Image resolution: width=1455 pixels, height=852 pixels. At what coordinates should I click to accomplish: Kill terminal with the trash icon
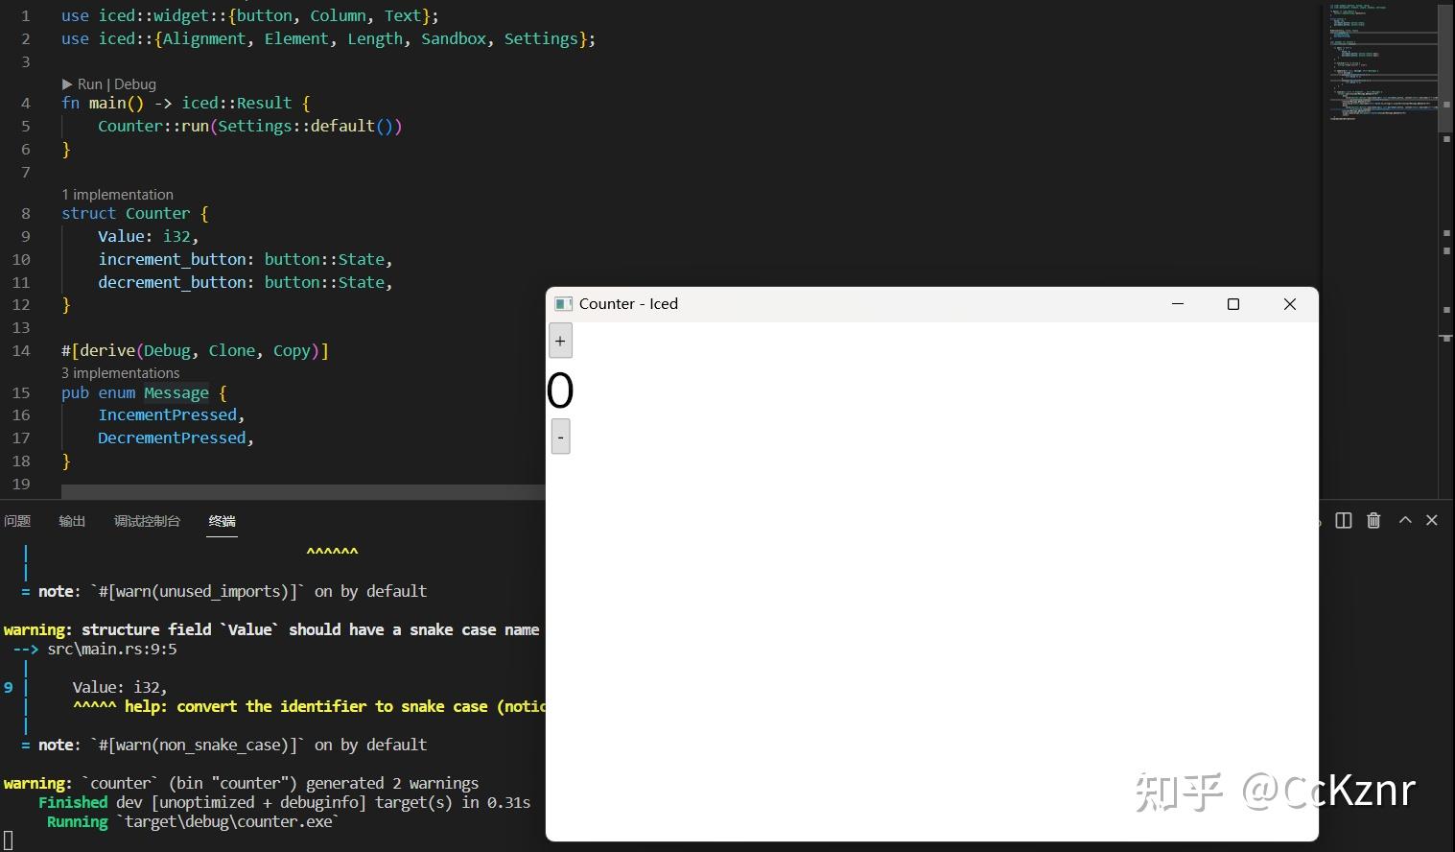[1373, 520]
